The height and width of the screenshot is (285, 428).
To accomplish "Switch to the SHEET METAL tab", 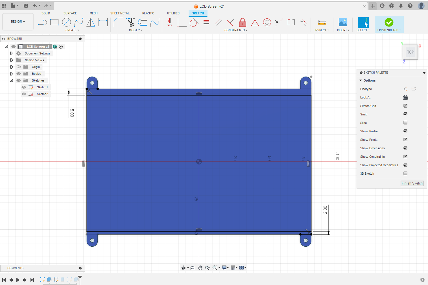I will click(x=120, y=13).
